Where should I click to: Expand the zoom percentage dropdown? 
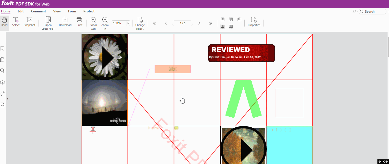click(128, 23)
